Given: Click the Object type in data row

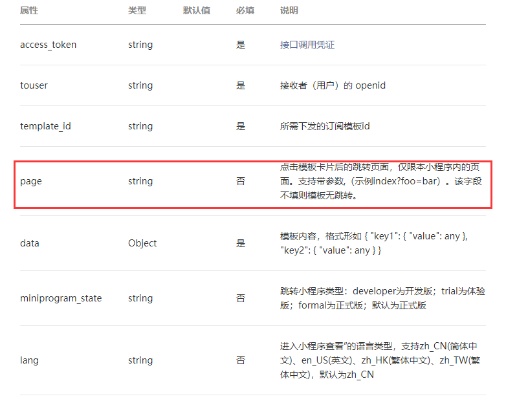Looking at the screenshot, I should tap(142, 243).
